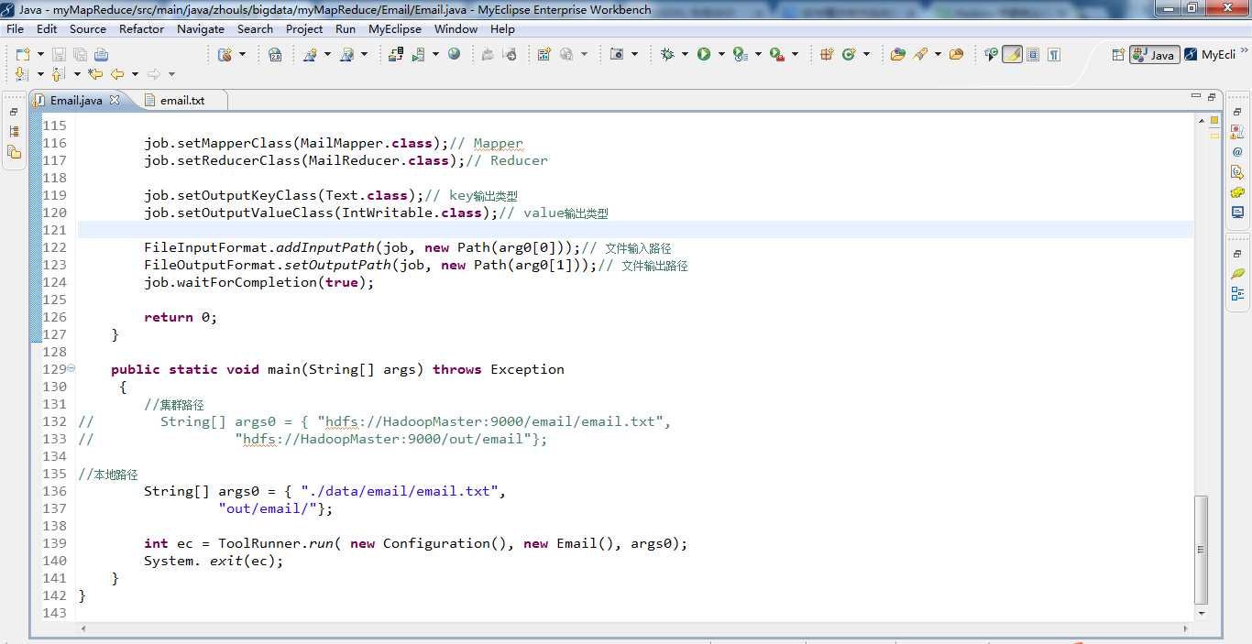Click the Save icon in toolbar
The image size is (1252, 644).
pyautogui.click(x=59, y=54)
